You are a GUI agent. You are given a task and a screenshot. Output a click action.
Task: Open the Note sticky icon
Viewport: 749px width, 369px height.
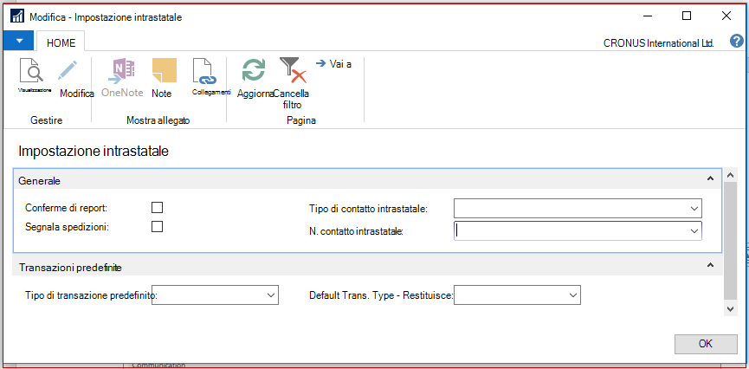164,70
